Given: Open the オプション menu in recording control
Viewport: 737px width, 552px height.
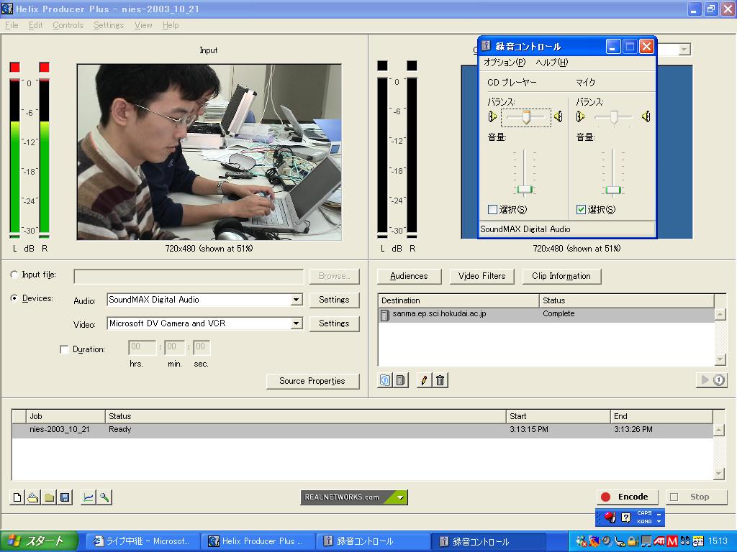Looking at the screenshot, I should click(504, 63).
